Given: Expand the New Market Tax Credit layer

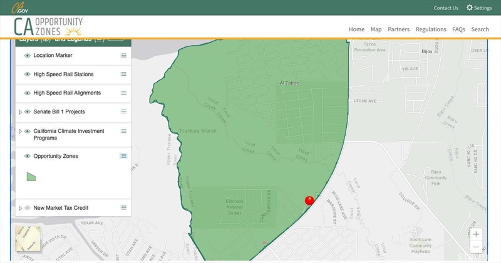Looking at the screenshot, I should click(20, 208).
